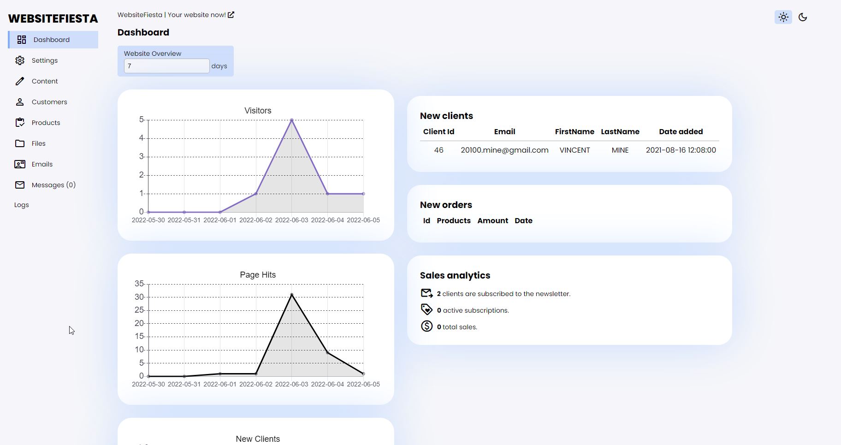841x445 pixels.
Task: Switch to light mode with sun icon
Action: (783, 17)
